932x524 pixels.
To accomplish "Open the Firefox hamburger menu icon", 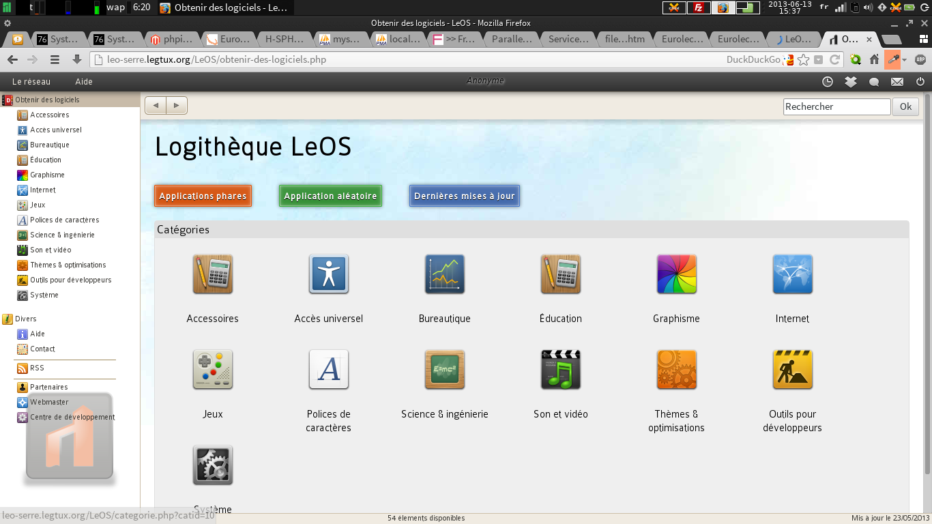I will (55, 59).
